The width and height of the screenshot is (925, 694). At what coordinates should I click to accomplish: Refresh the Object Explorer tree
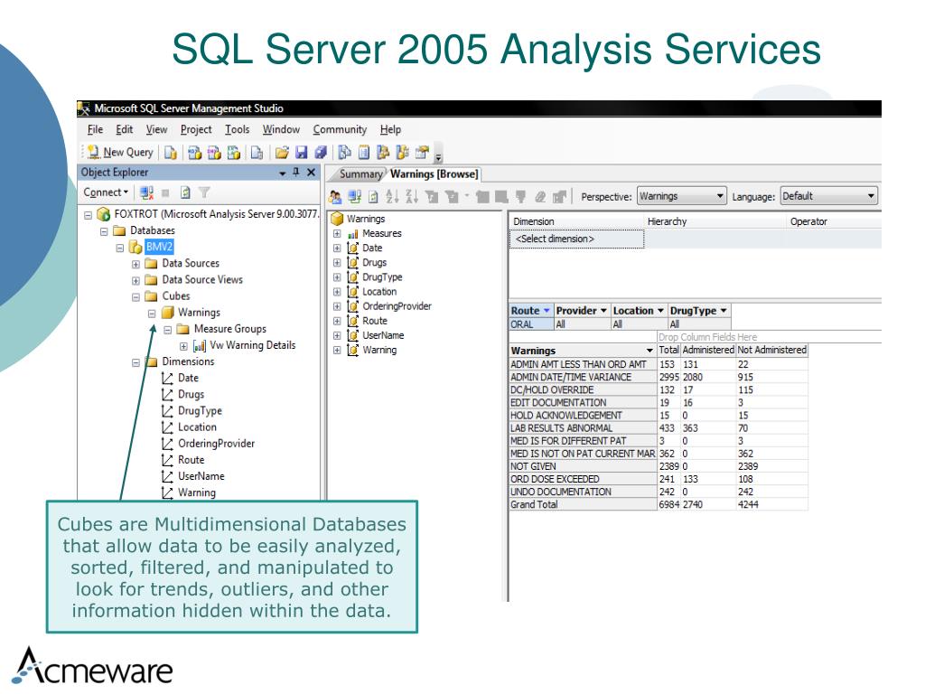pyautogui.click(x=185, y=192)
